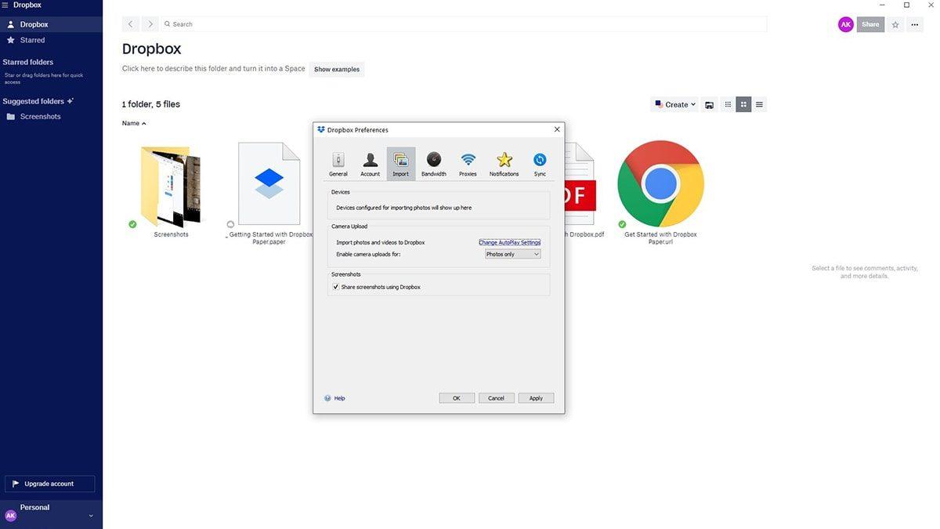Open the Proxies settings icon

pos(468,163)
